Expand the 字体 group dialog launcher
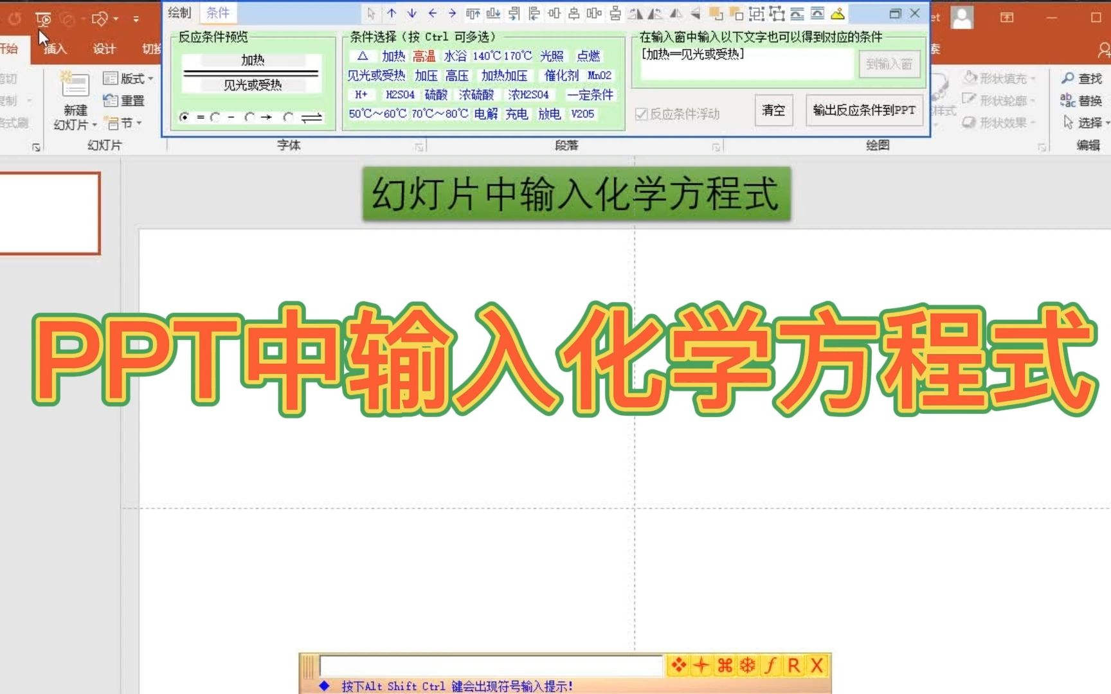 pyautogui.click(x=419, y=147)
